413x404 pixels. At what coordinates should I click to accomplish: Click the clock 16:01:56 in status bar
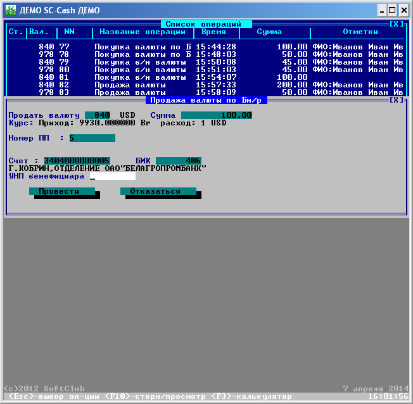tap(388, 396)
